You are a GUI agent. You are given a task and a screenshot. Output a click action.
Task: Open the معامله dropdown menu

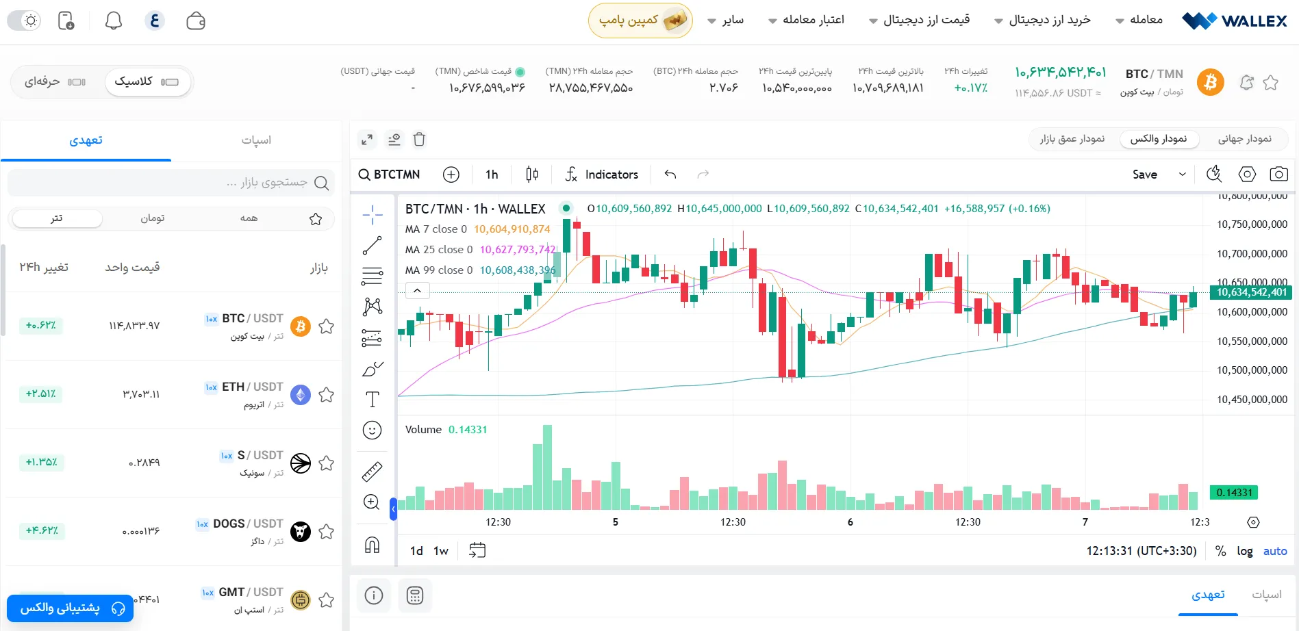click(x=1139, y=20)
